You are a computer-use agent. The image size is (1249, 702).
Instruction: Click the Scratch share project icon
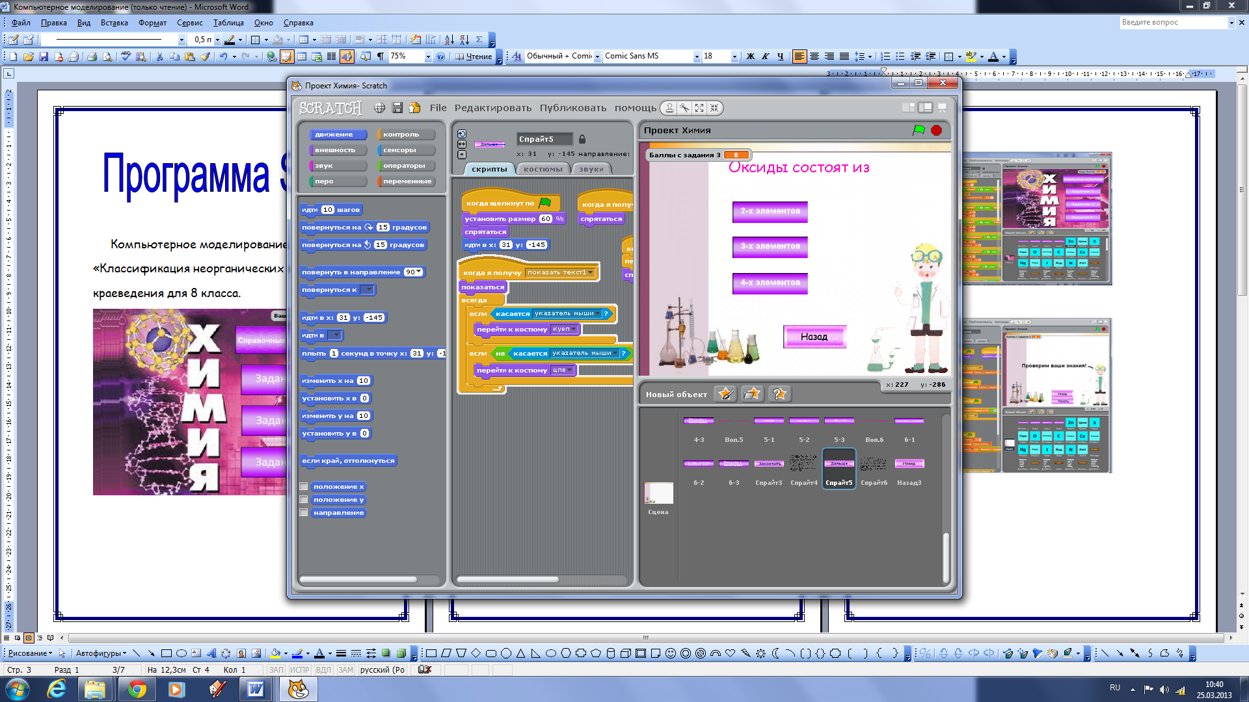coord(414,108)
